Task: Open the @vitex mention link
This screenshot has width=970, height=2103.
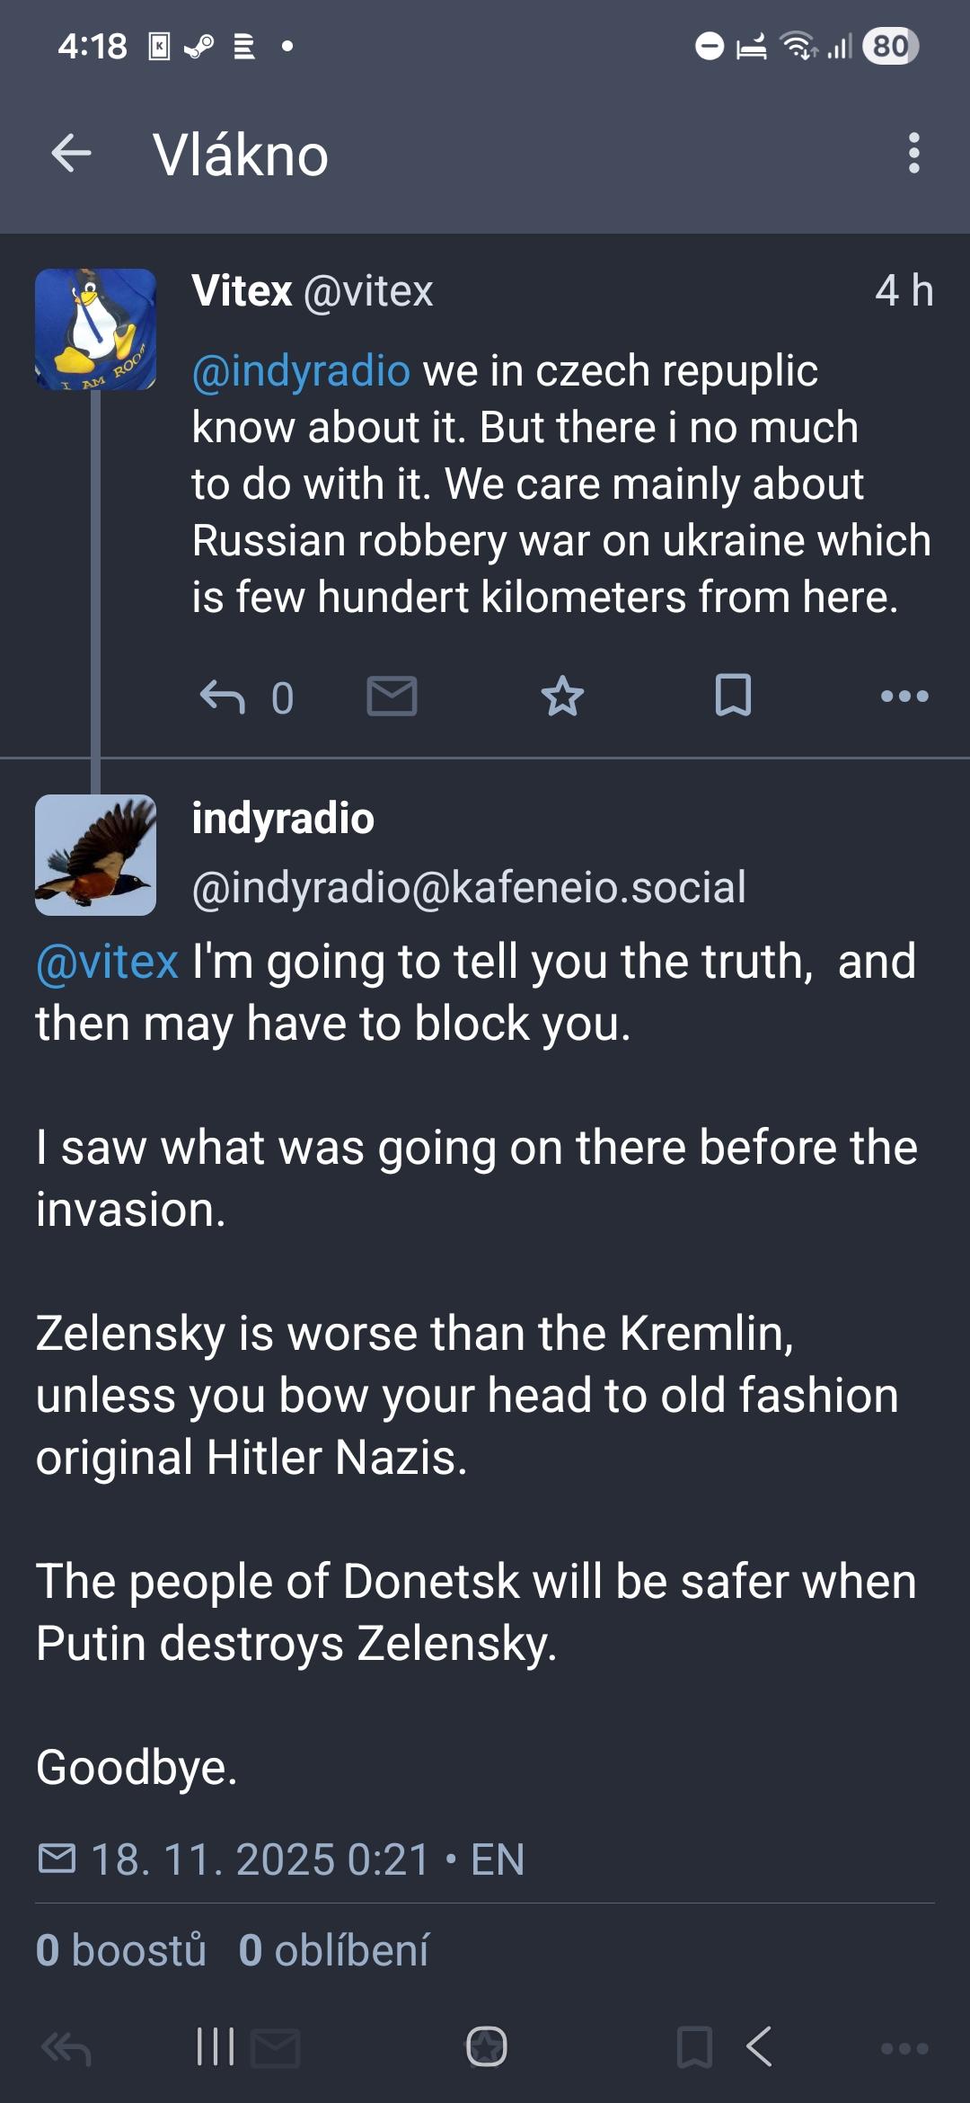Action: (108, 962)
